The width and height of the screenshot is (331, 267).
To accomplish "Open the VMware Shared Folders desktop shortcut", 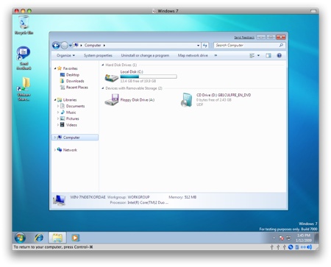I will [24, 89].
